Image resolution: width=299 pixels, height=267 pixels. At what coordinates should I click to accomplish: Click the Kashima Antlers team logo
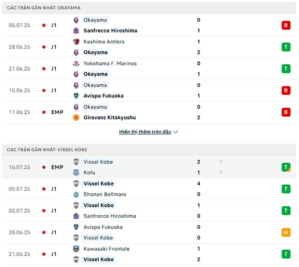coord(76,42)
